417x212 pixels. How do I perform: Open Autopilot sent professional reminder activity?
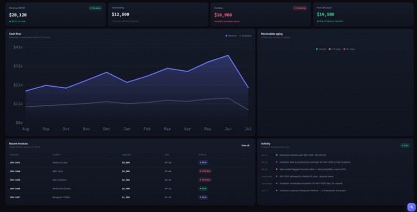pyautogui.click(x=315, y=162)
